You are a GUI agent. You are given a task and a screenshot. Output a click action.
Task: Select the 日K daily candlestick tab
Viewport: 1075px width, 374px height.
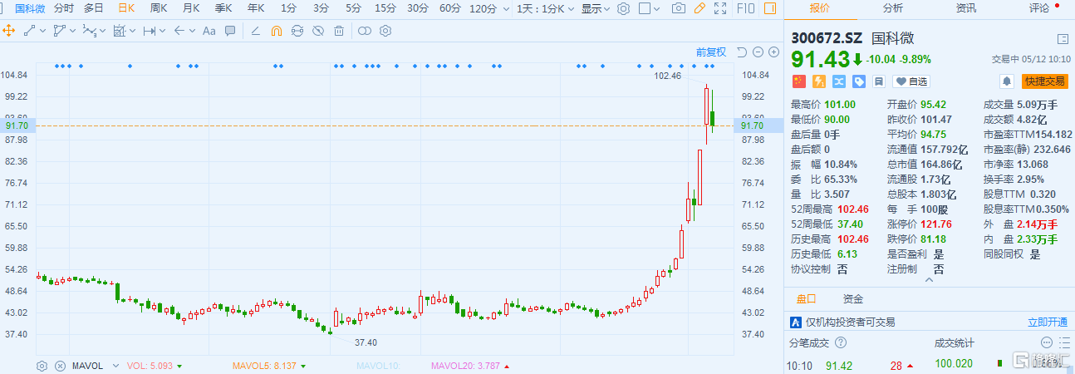(126, 8)
